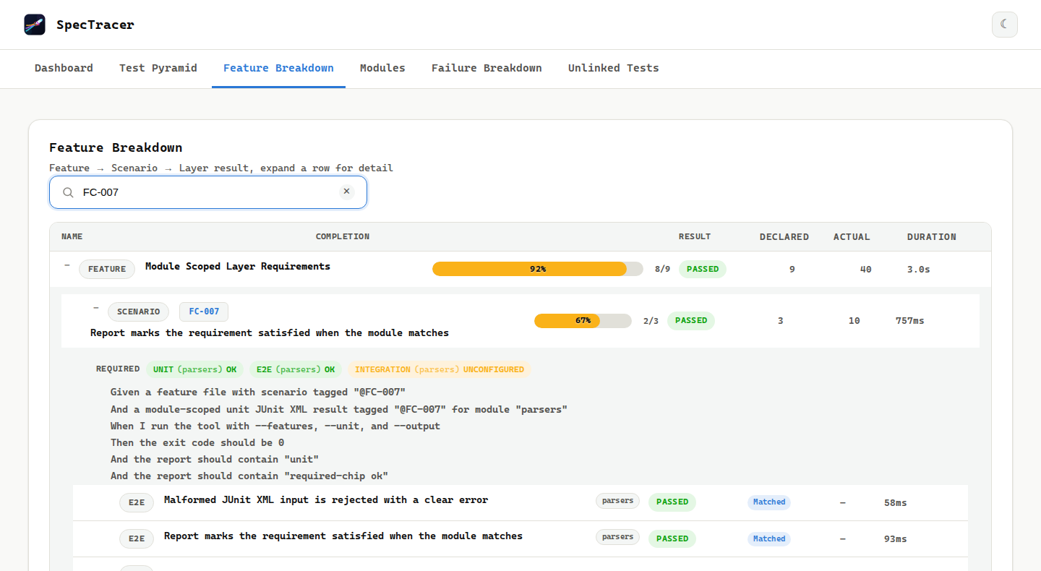The width and height of the screenshot is (1041, 571).
Task: Click the SpecTracer rocket logo icon
Action: pyautogui.click(x=35, y=25)
